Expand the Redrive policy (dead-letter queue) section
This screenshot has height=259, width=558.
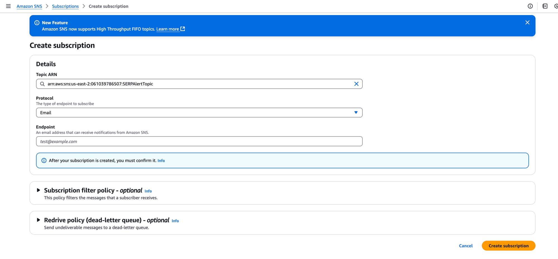pos(39,220)
